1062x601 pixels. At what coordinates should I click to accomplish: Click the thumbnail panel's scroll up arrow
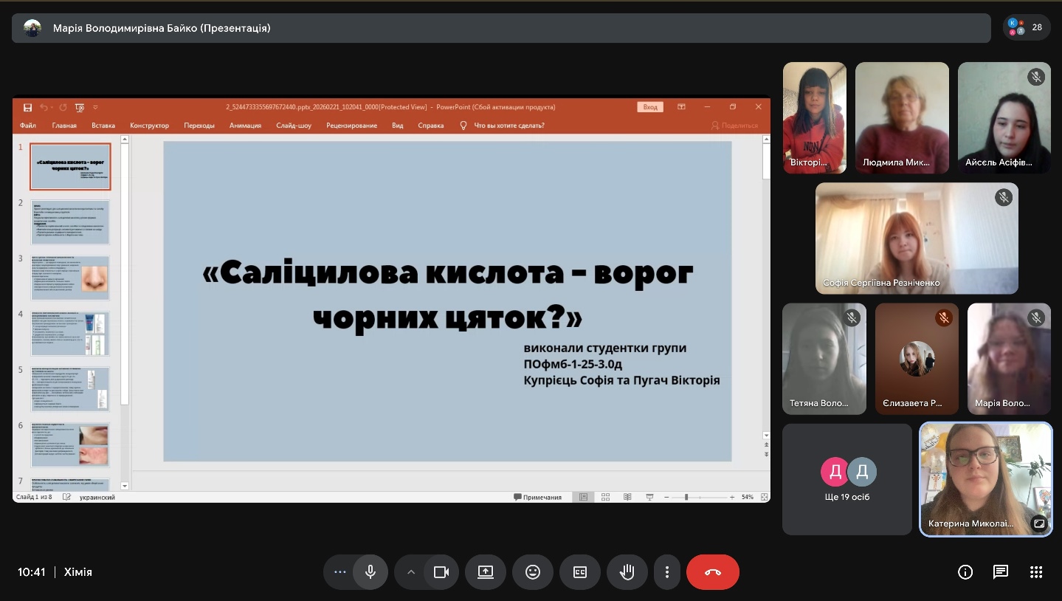point(124,140)
